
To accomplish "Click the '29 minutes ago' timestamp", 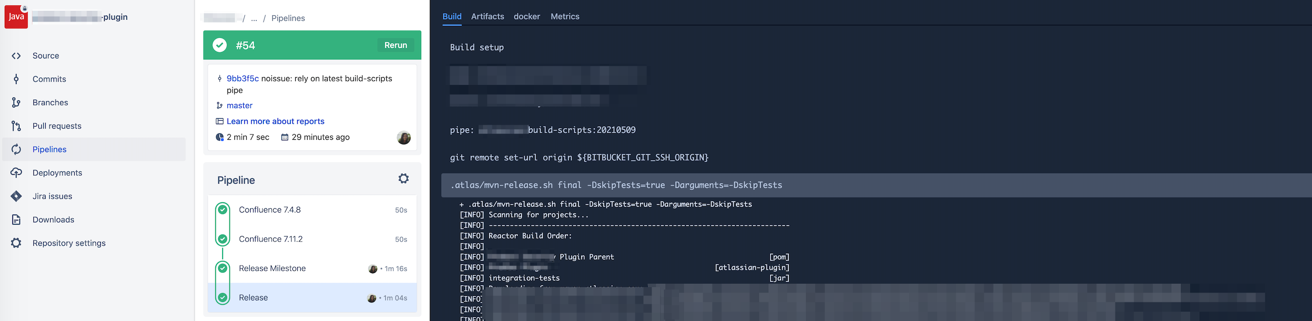I will click(x=320, y=137).
